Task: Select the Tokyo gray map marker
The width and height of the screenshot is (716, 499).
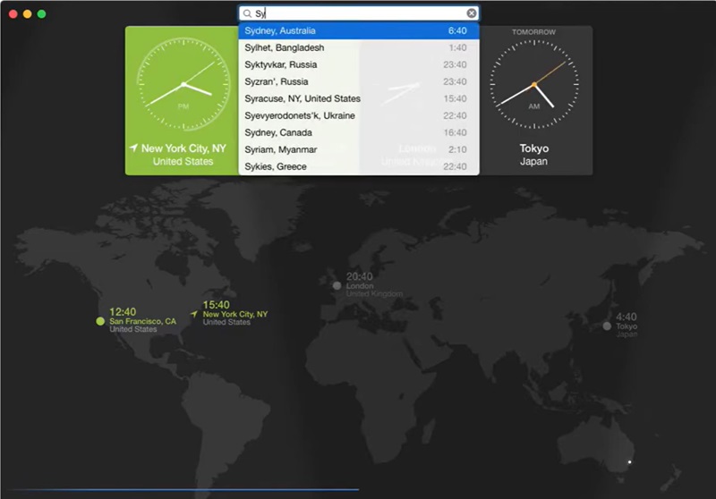Action: [x=607, y=326]
